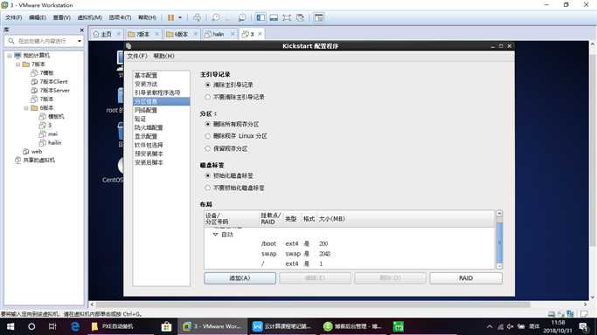Collapse 6版本 folder in library
The image size is (597, 335).
26,108
